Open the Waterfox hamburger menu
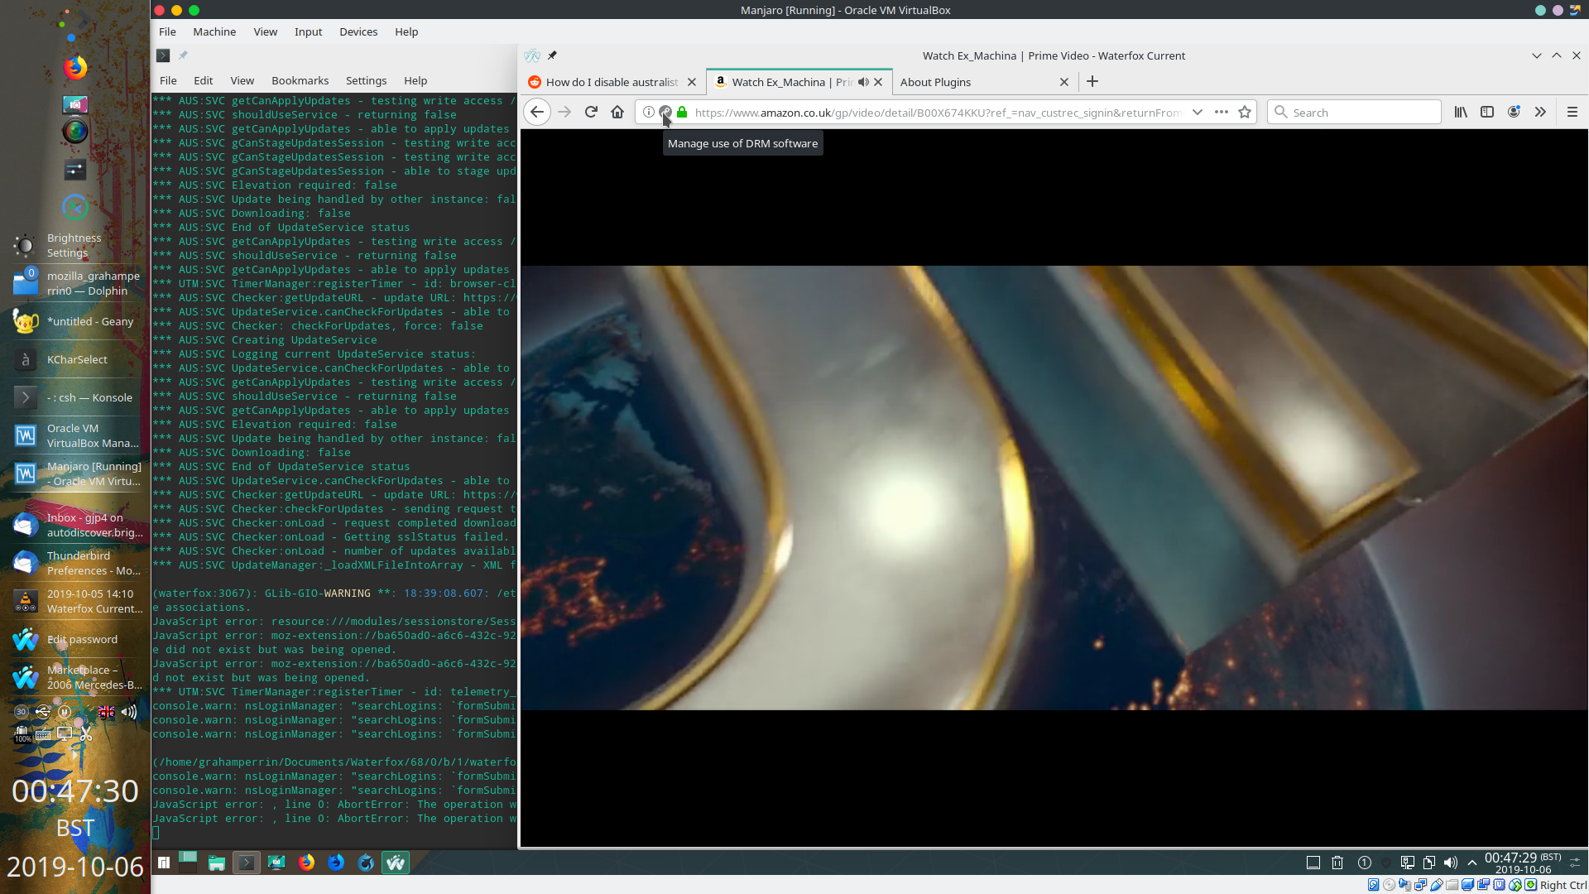Image resolution: width=1589 pixels, height=894 pixels. pos(1572,112)
